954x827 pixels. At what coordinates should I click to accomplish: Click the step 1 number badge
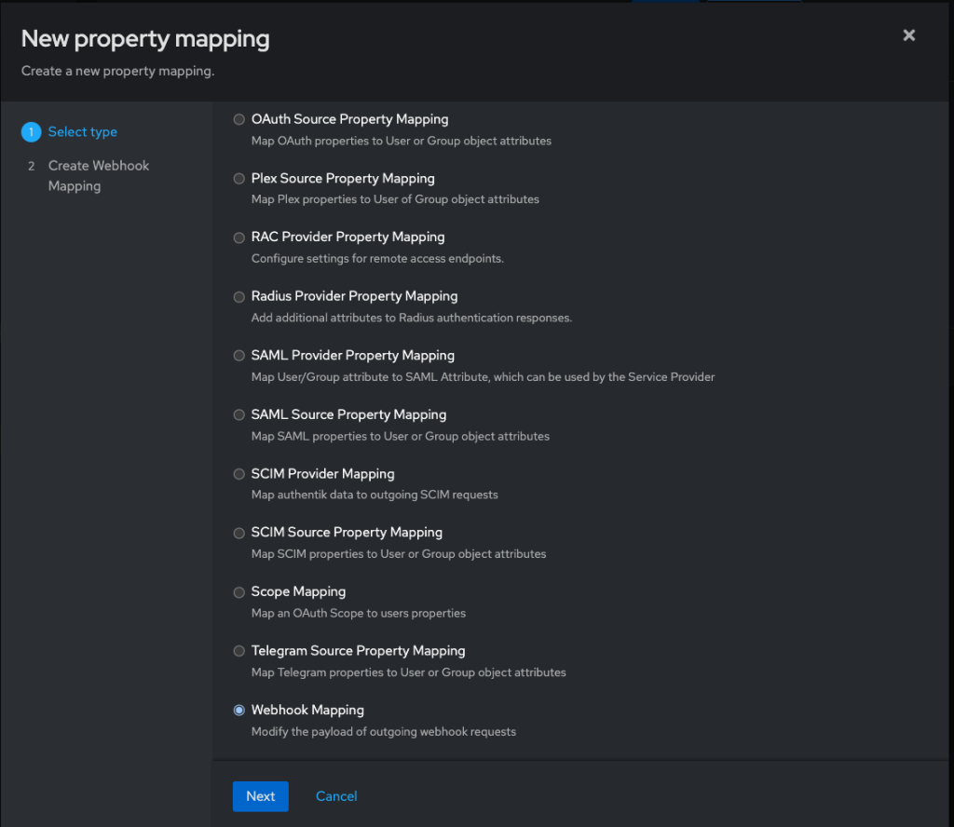[31, 132]
